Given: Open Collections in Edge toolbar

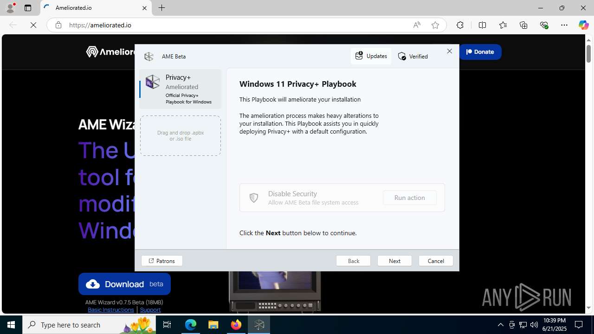Looking at the screenshot, I should 523,25.
